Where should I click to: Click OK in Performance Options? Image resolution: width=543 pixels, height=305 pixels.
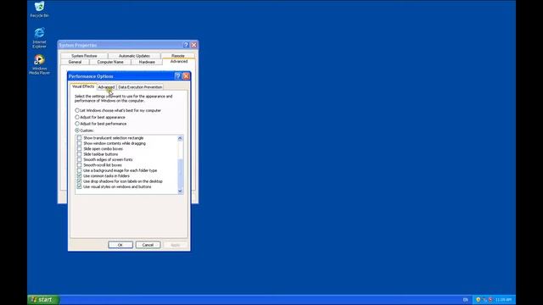pos(120,245)
